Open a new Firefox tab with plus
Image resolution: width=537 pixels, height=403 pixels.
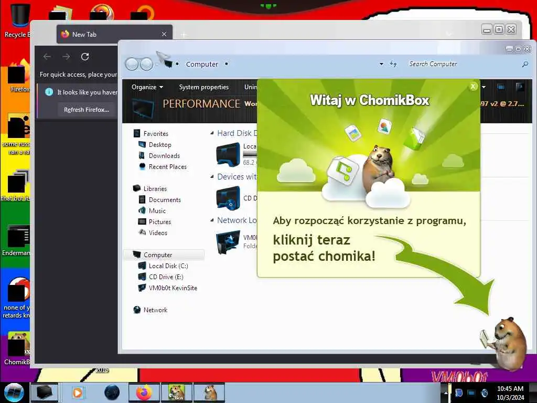(x=184, y=35)
